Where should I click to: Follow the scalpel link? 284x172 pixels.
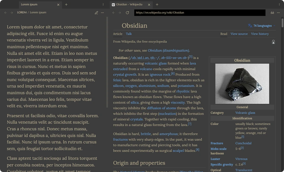coord(178,151)
